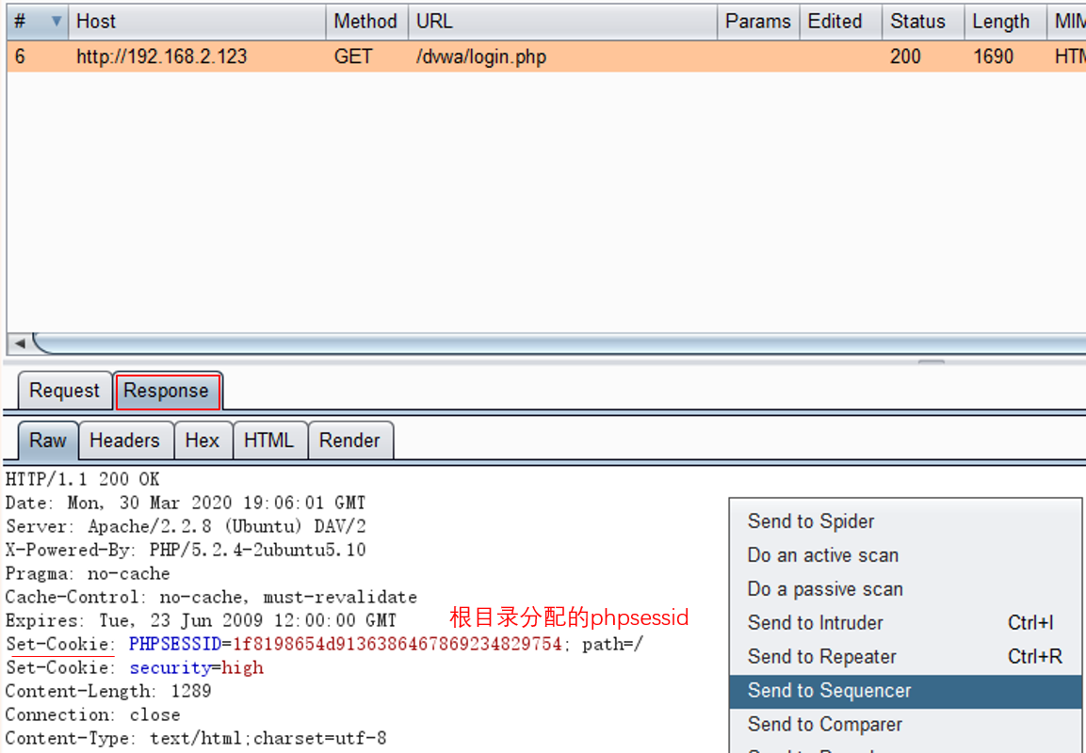The width and height of the screenshot is (1086, 753).
Task: Choose Send to Spider from context menu
Action: [811, 521]
